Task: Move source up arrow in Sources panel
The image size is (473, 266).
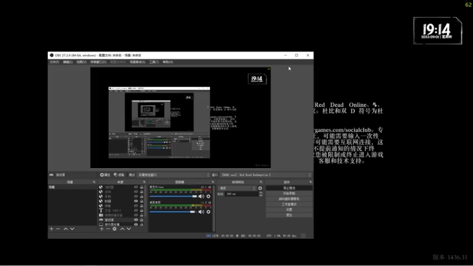Action: (122, 229)
